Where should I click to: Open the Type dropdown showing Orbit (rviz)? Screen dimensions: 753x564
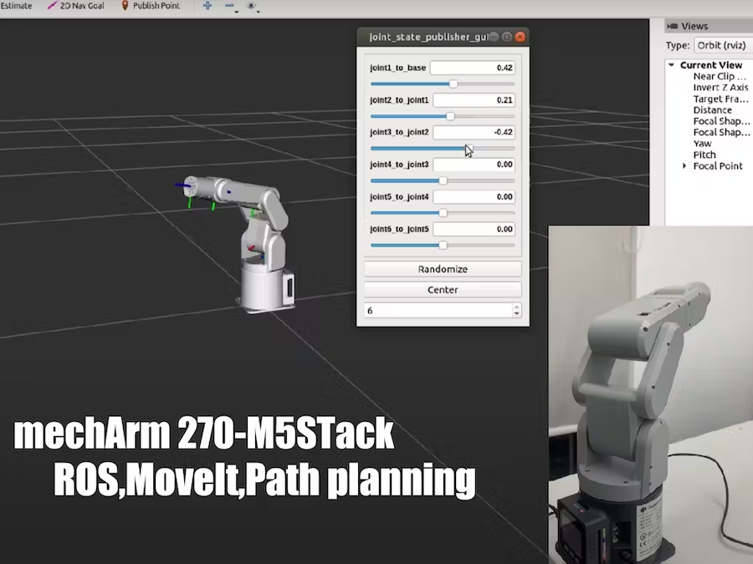(x=723, y=45)
